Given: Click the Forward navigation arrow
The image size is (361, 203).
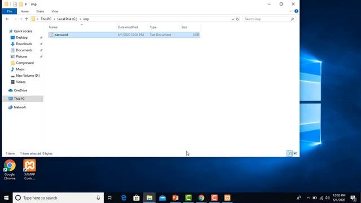Looking at the screenshot, I should point(15,19).
